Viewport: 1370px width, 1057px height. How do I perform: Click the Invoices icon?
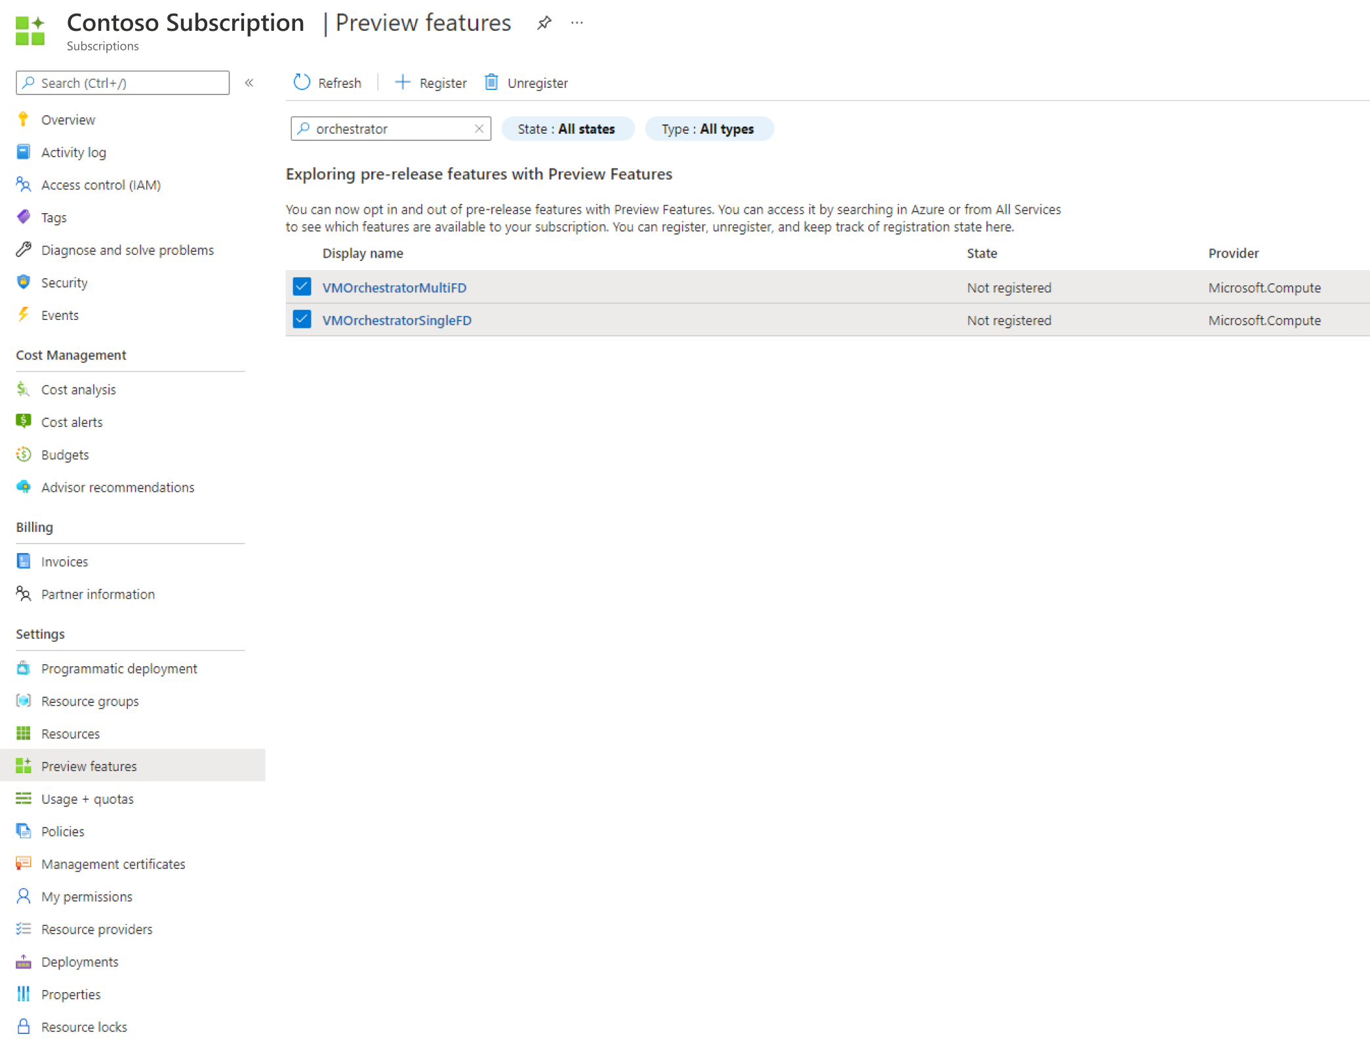click(x=24, y=561)
